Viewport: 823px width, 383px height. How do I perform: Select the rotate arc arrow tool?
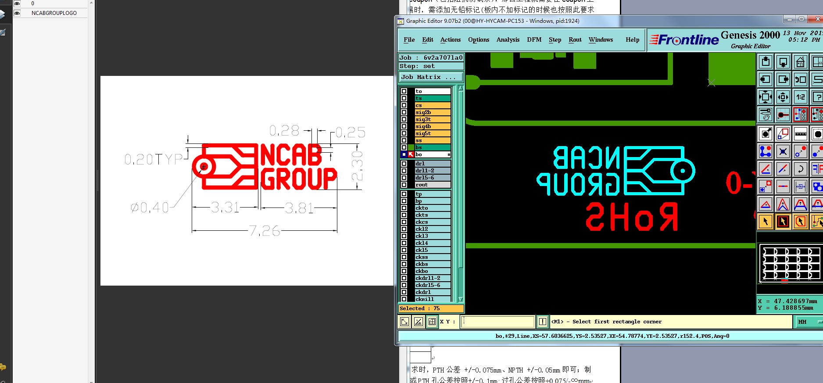801,169
